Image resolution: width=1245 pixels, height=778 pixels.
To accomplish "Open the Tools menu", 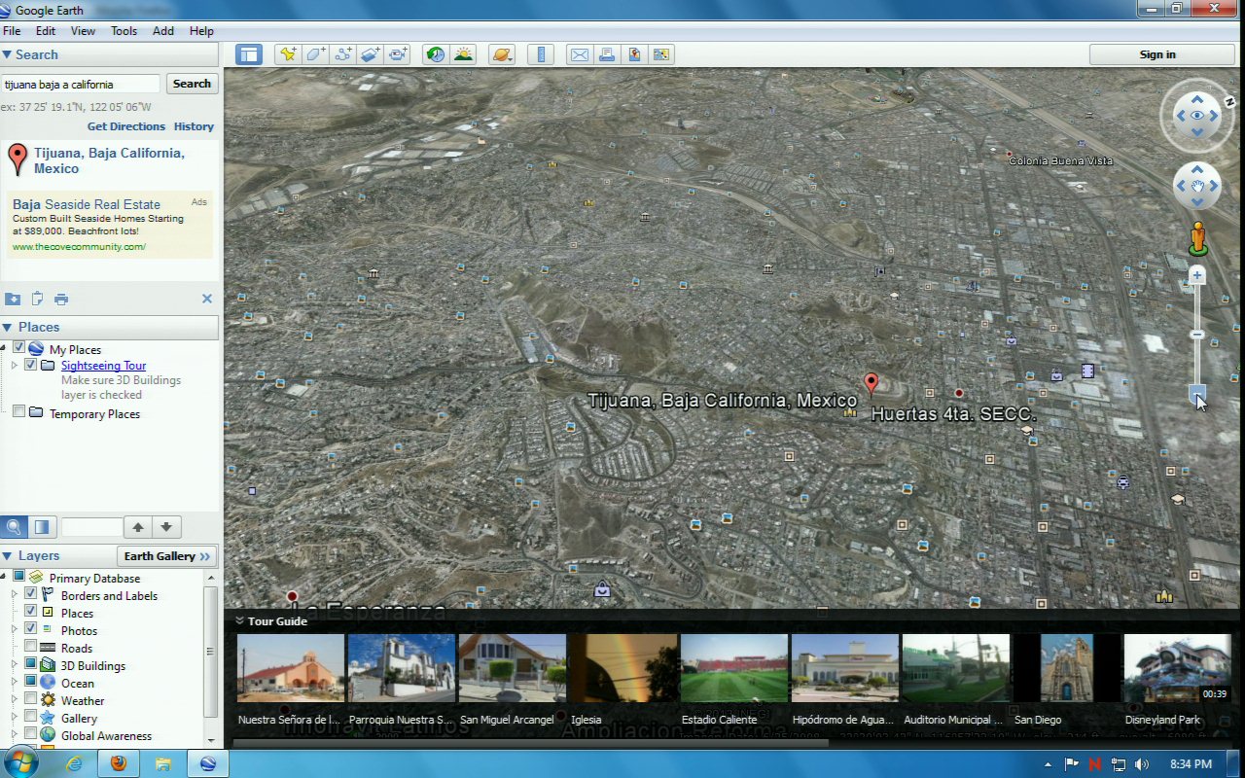I will (x=124, y=31).
